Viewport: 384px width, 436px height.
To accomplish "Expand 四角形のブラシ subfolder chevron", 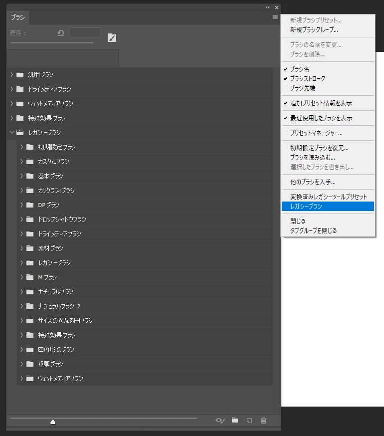I will pyautogui.click(x=21, y=349).
